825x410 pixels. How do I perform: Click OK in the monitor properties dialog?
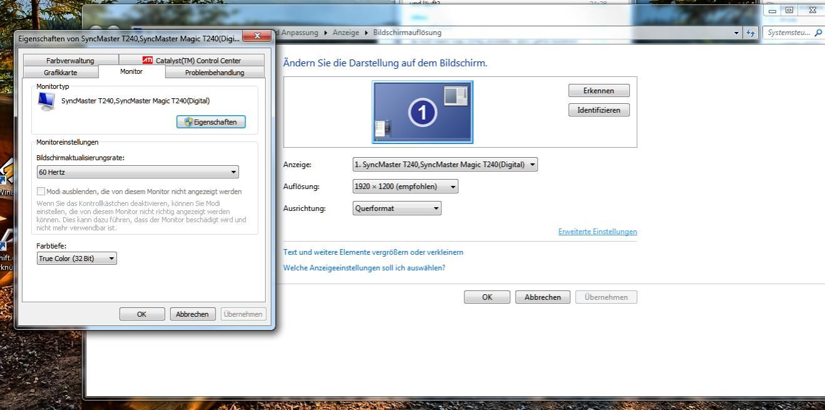[x=142, y=314]
